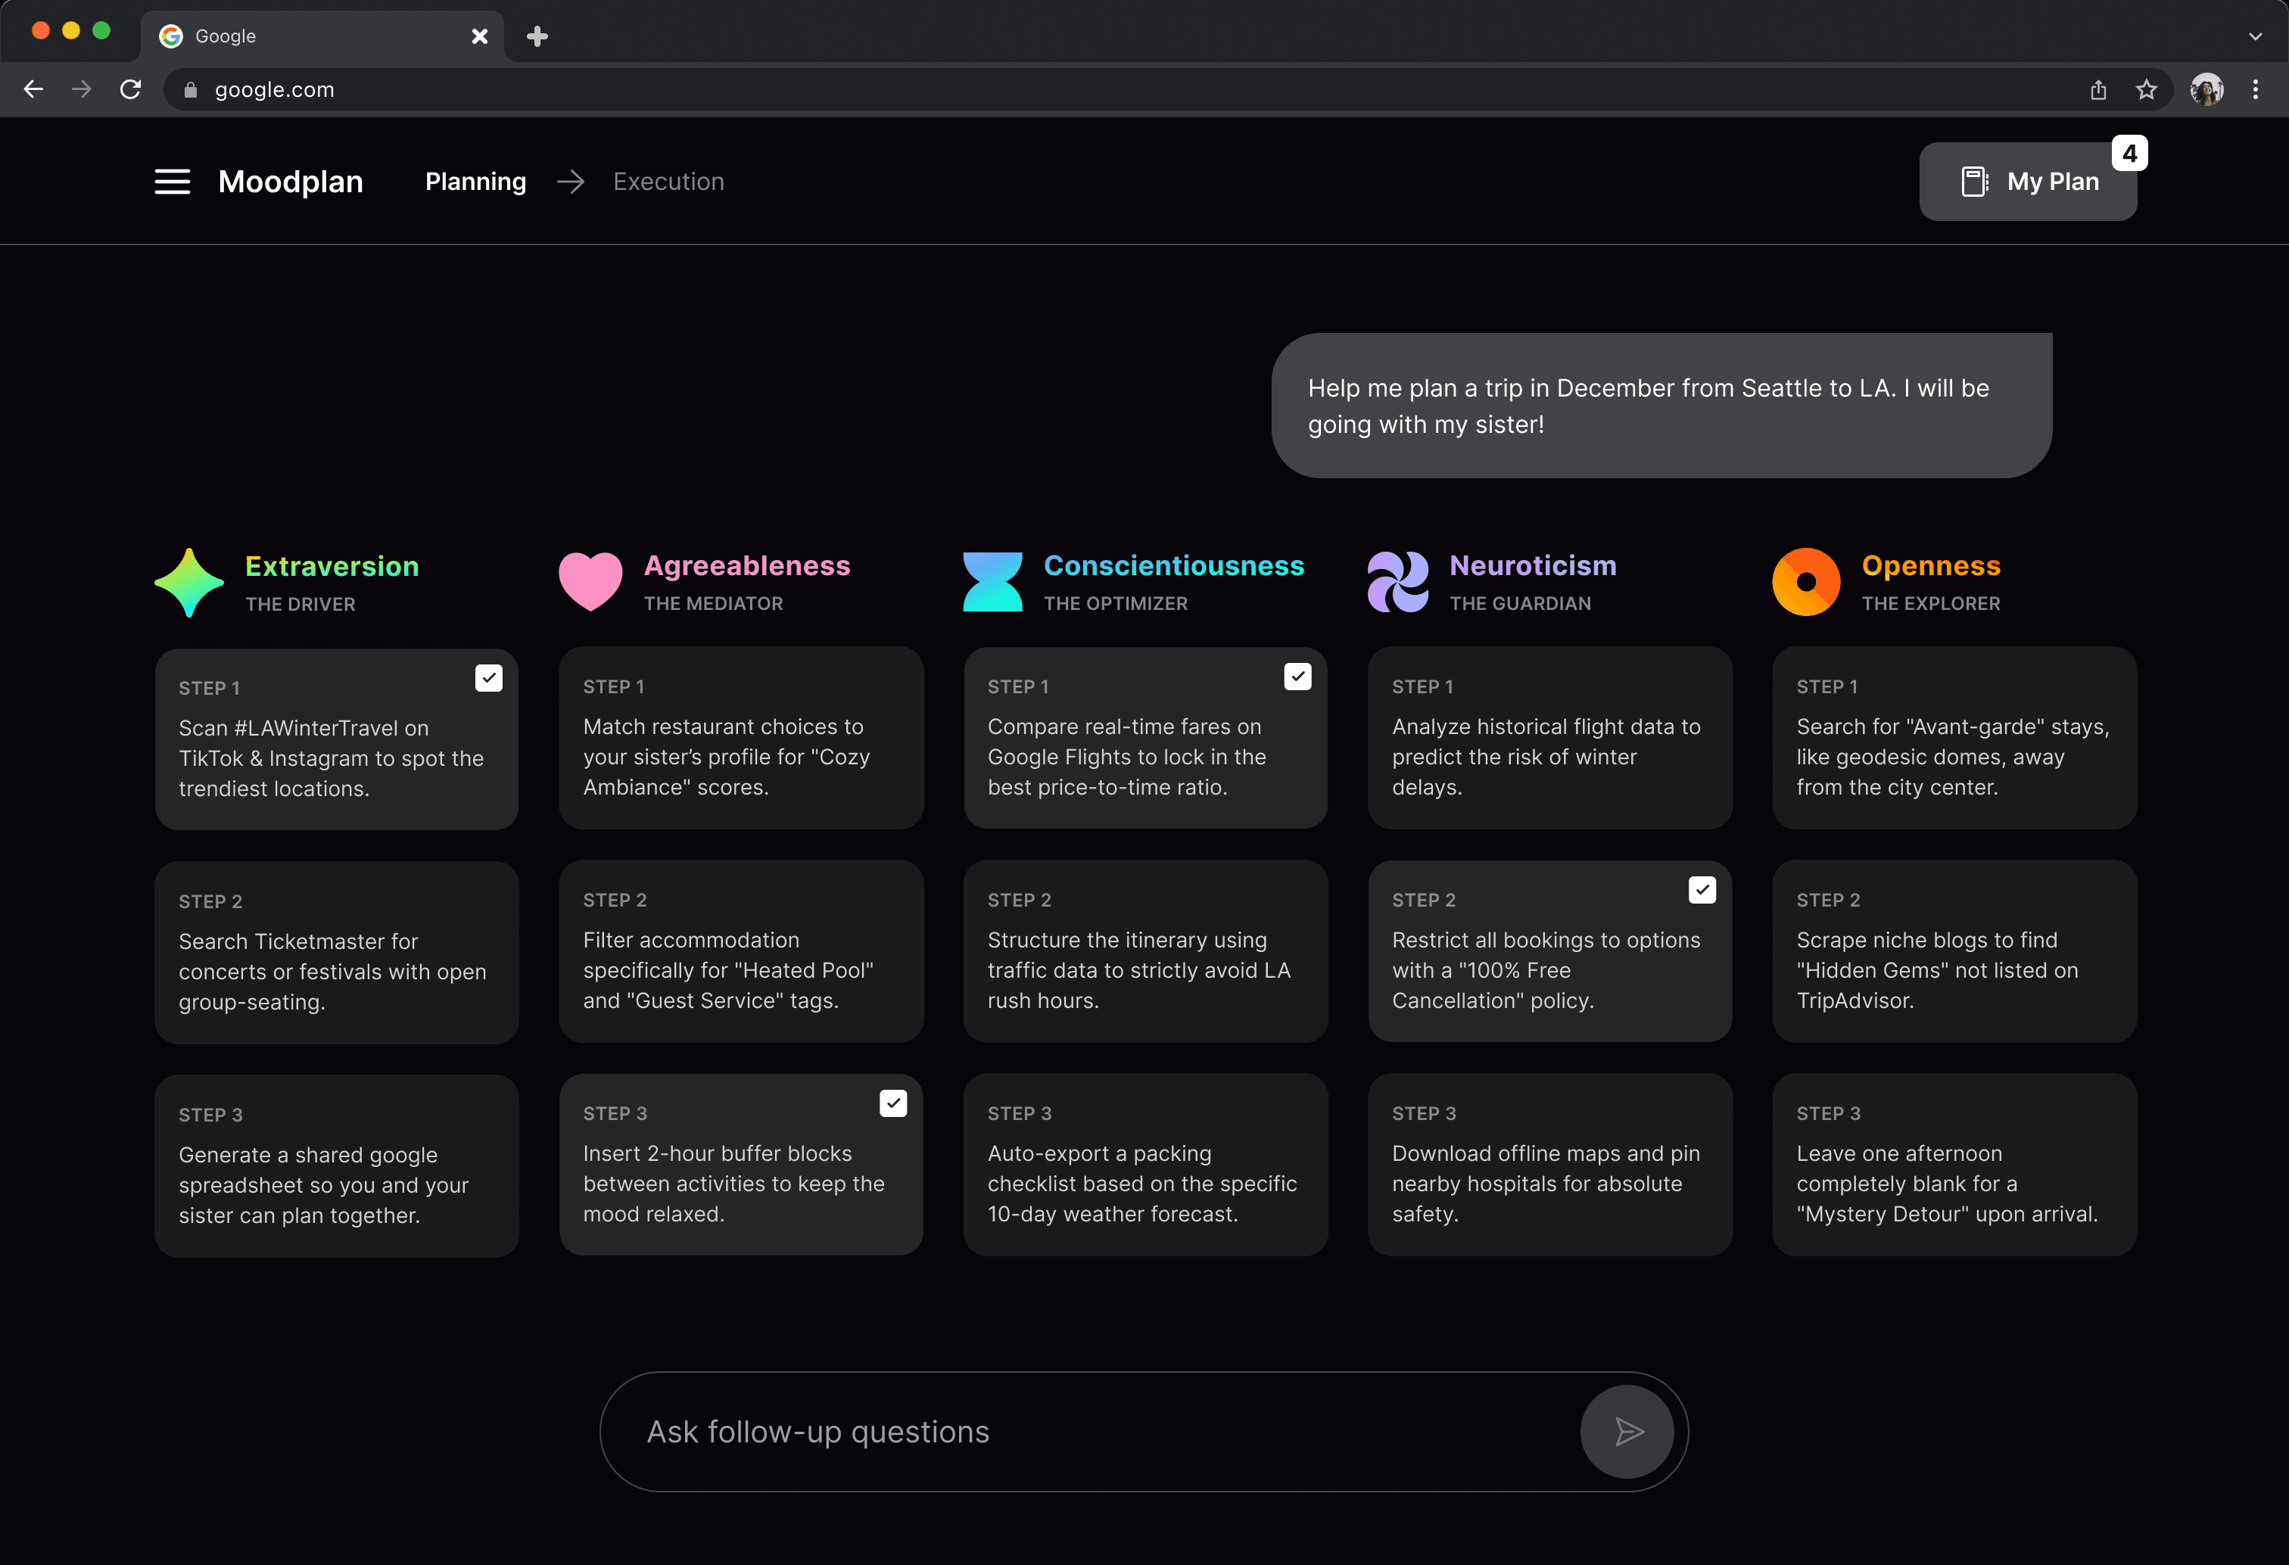The image size is (2289, 1565).
Task: Uncheck the 100% Free Cancellation step checkbox
Action: tap(1702, 889)
